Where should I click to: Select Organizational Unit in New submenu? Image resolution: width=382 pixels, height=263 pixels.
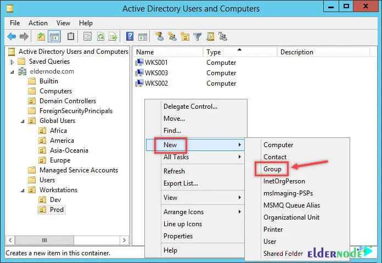[x=291, y=217]
